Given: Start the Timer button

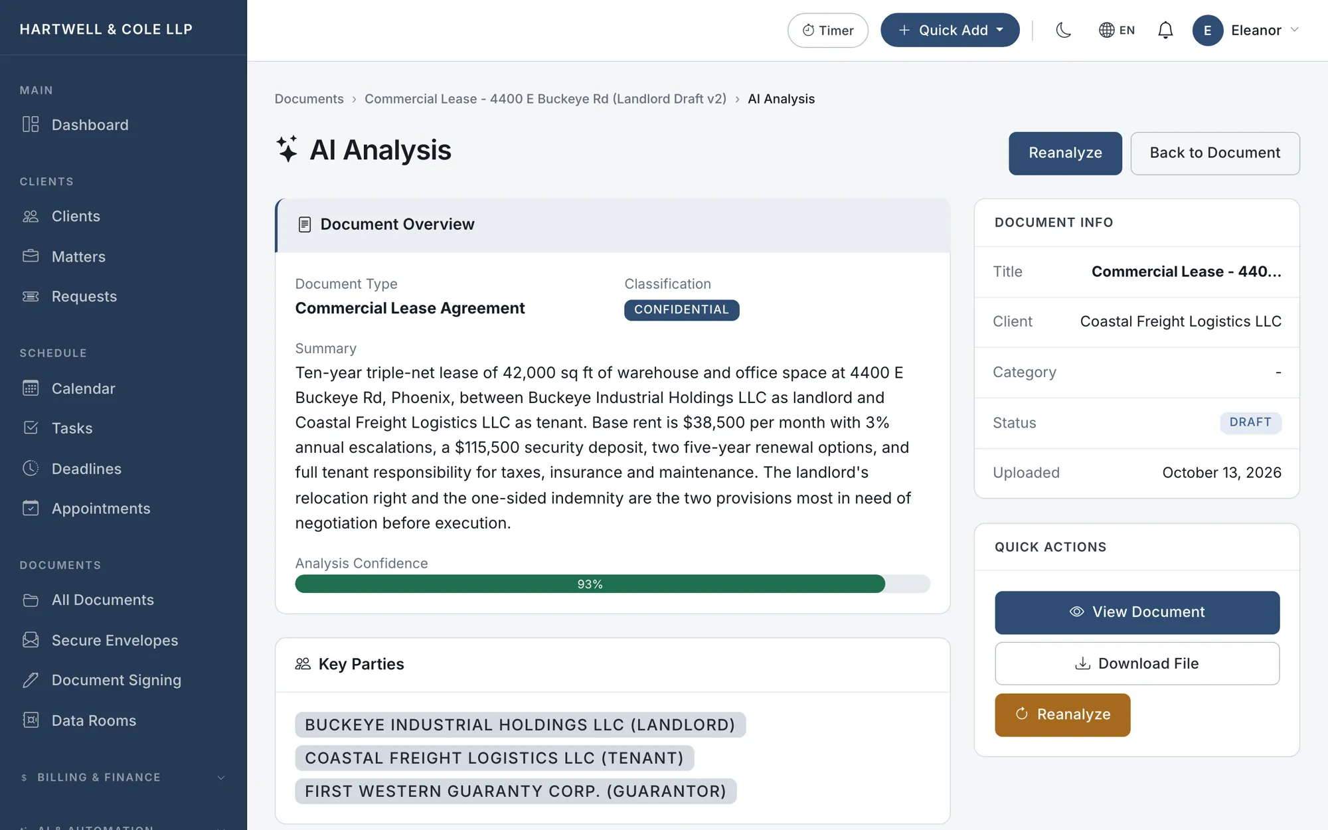Looking at the screenshot, I should click(828, 30).
